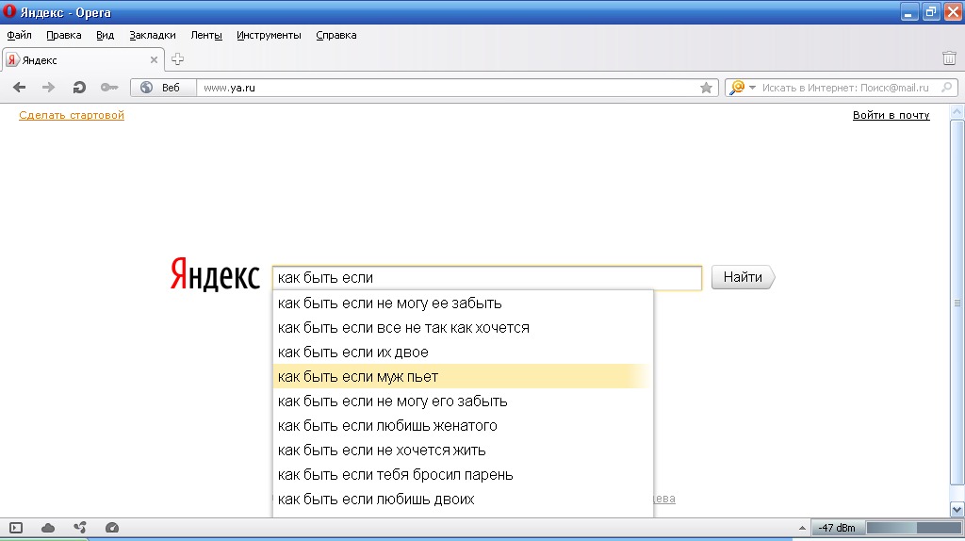The image size is (965, 541).
Task: Go back with the back arrow
Action: pyautogui.click(x=19, y=88)
